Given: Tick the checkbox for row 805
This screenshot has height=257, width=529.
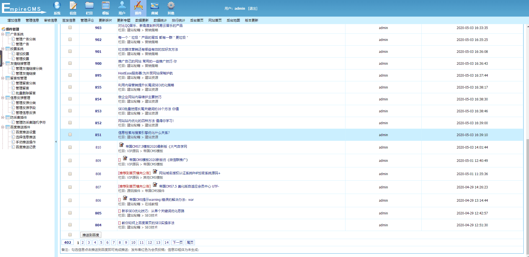Looking at the screenshot, I should pyautogui.click(x=70, y=213).
